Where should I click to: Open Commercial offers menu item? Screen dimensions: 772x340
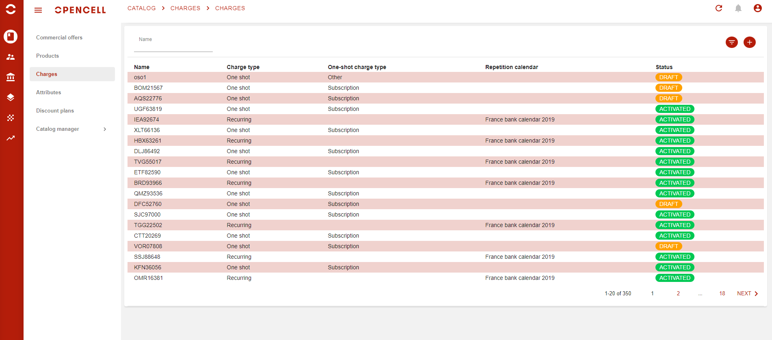click(59, 37)
